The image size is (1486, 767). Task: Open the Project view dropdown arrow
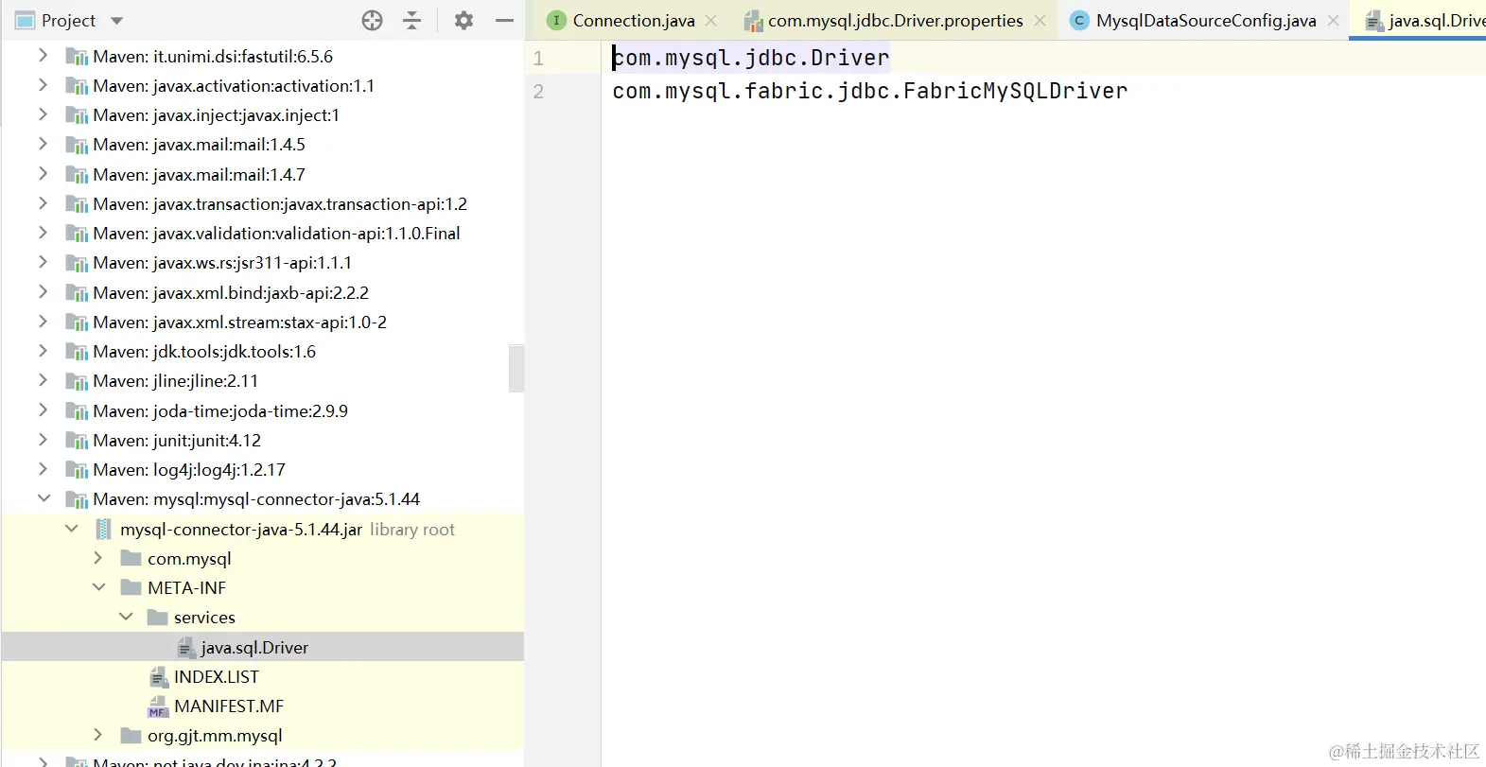click(x=117, y=20)
